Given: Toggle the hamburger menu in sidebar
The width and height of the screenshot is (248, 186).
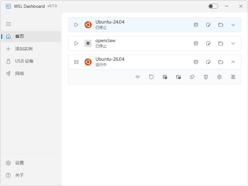Looking at the screenshot, I should (8, 24).
